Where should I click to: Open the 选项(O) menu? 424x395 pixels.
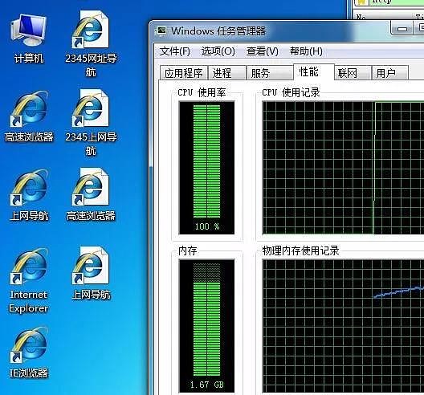218,51
